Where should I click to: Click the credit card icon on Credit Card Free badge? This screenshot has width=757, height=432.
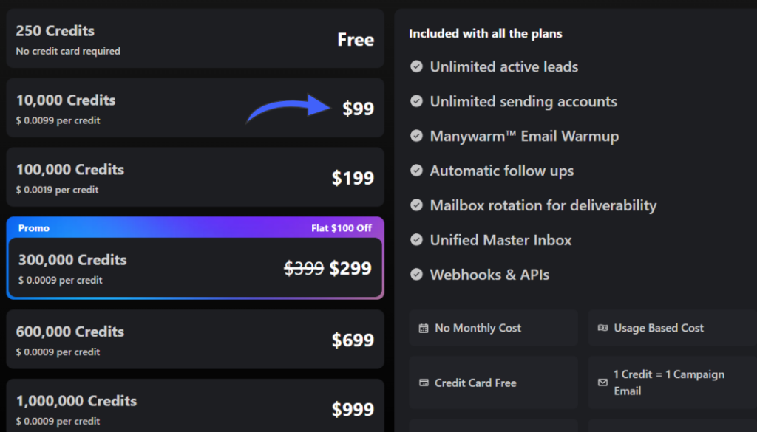(x=425, y=383)
